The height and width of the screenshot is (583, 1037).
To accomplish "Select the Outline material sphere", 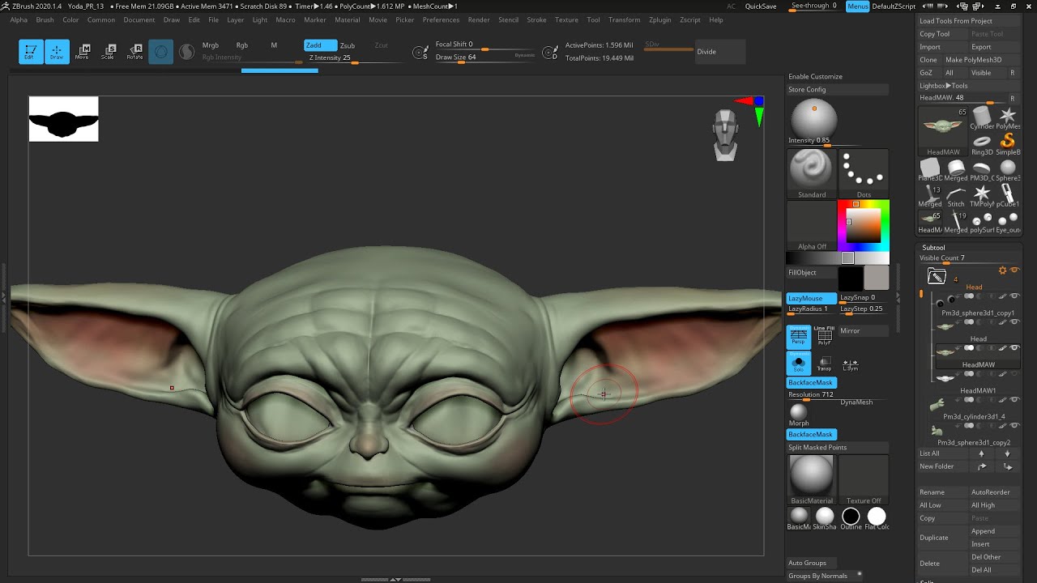I will click(x=851, y=518).
